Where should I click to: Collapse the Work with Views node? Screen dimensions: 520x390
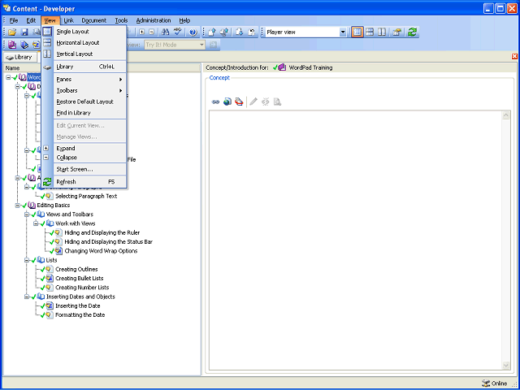pyautogui.click(x=36, y=223)
